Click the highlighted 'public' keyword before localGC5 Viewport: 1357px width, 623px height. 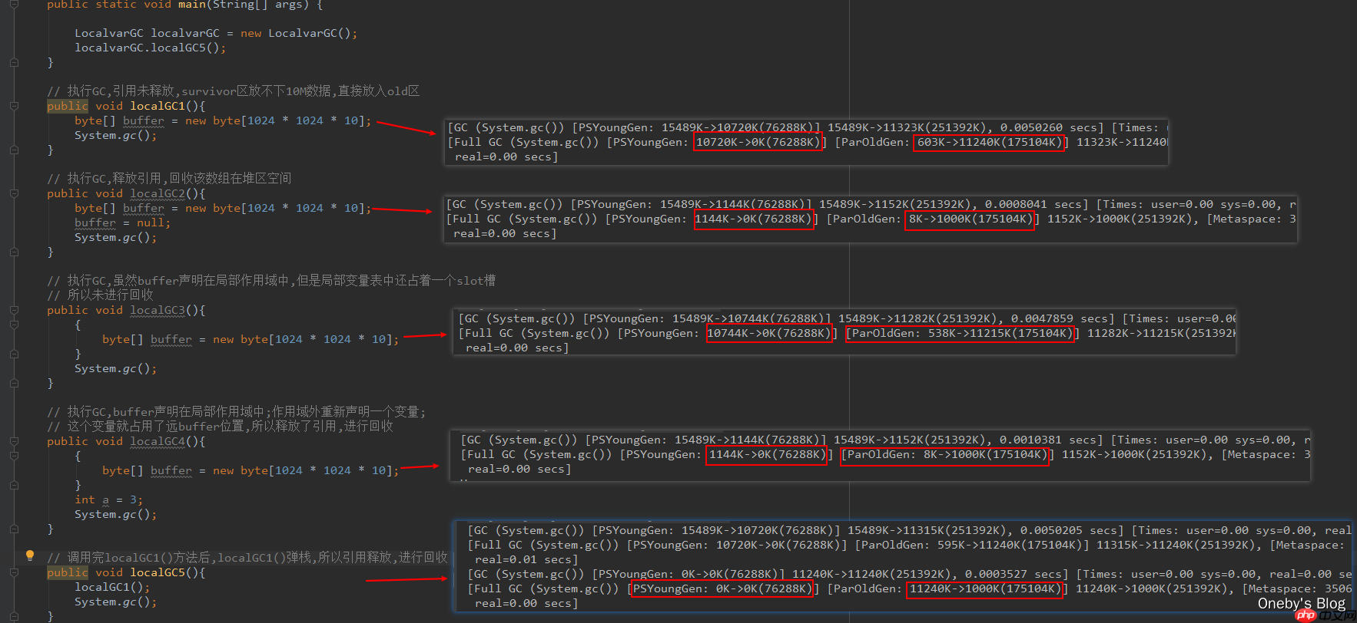click(x=68, y=572)
